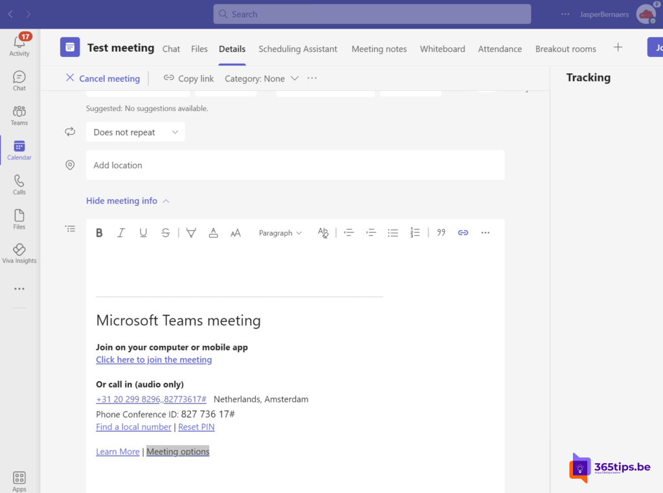The width and height of the screenshot is (663, 493).
Task: Apply the bulleted list formatting
Action: point(393,233)
